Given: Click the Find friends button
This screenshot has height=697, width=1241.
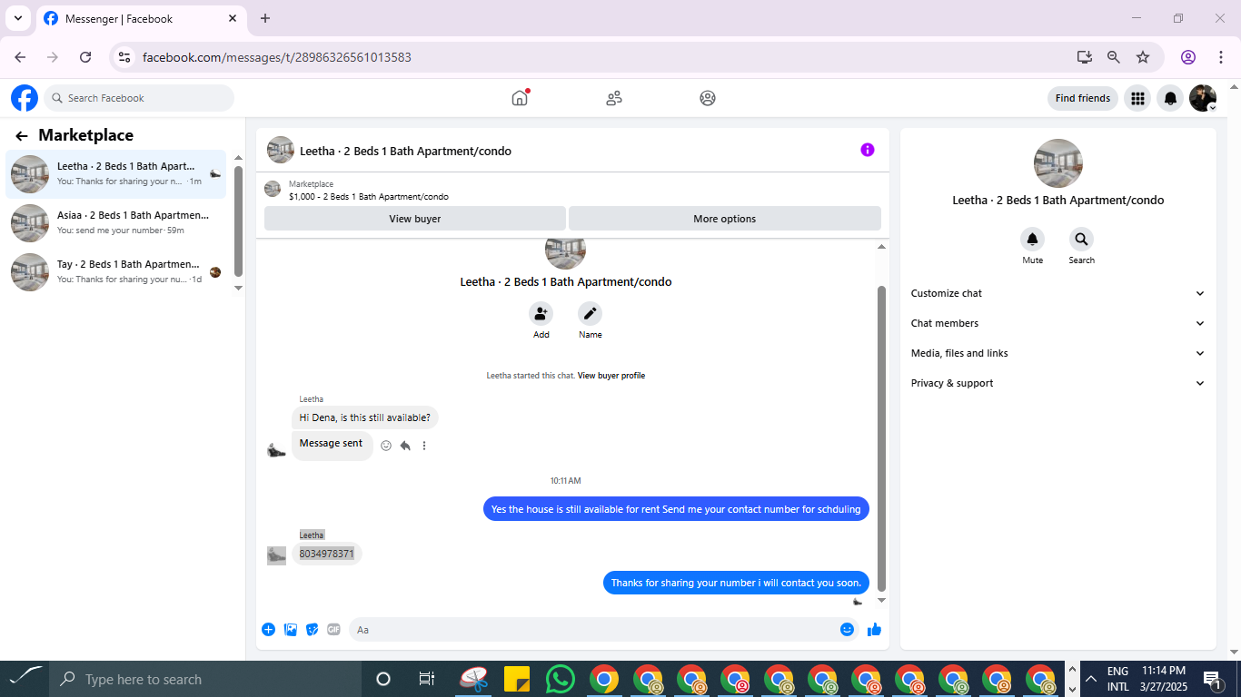Looking at the screenshot, I should pos(1083,98).
